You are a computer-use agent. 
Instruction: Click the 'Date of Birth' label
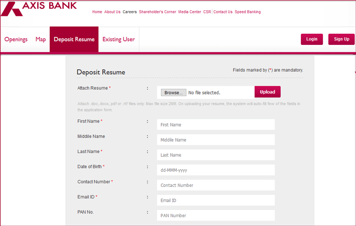tap(89, 167)
